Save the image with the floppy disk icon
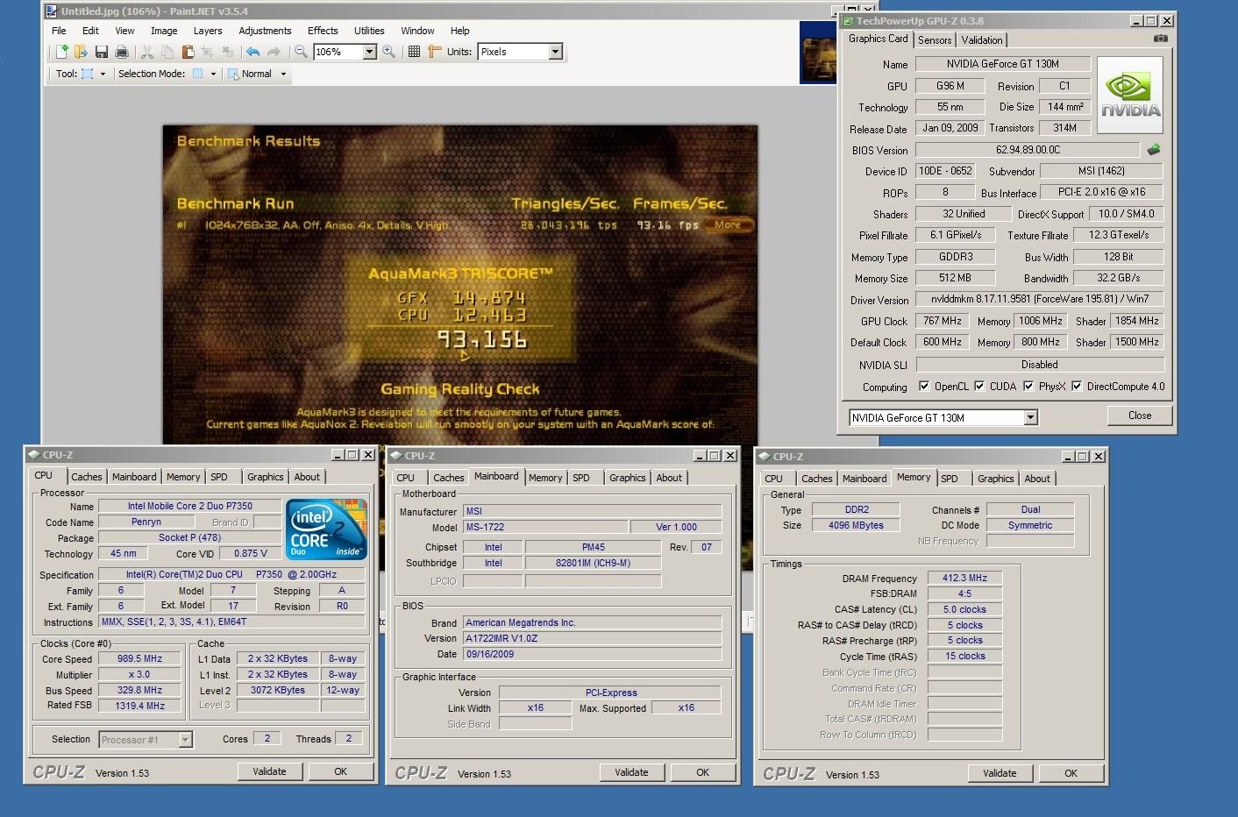The width and height of the screenshot is (1238, 817). coord(102,52)
